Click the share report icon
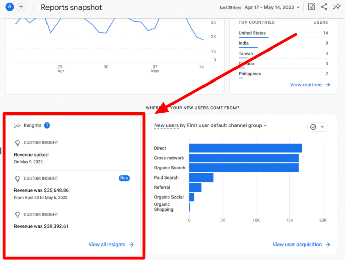 click(x=324, y=7)
